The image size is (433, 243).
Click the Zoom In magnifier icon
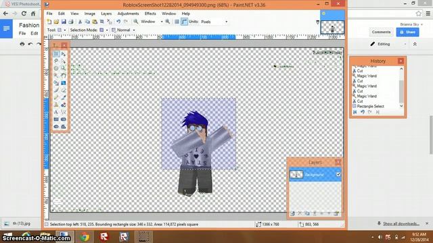tap(168, 22)
